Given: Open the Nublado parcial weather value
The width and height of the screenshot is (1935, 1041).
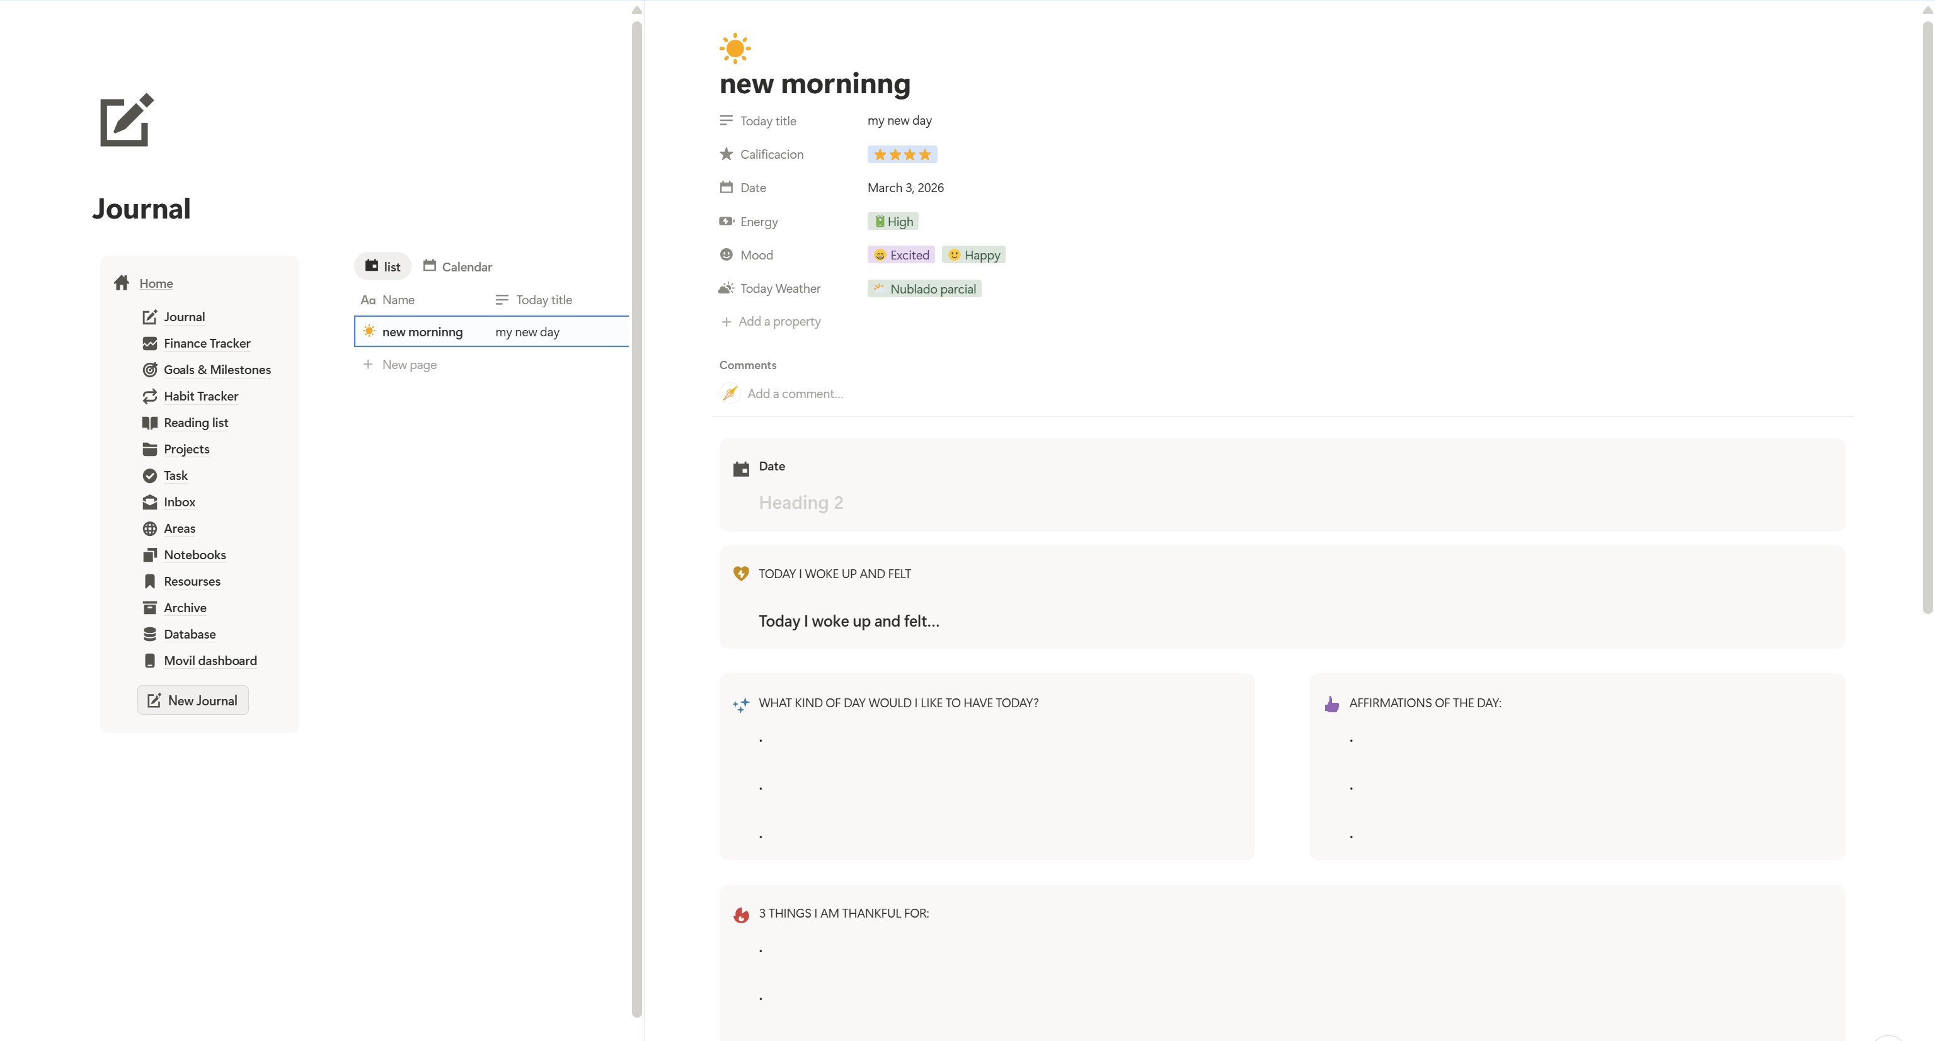Looking at the screenshot, I should click(x=925, y=288).
